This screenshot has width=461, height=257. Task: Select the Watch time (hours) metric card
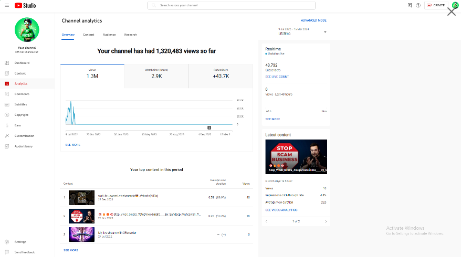[x=156, y=76]
